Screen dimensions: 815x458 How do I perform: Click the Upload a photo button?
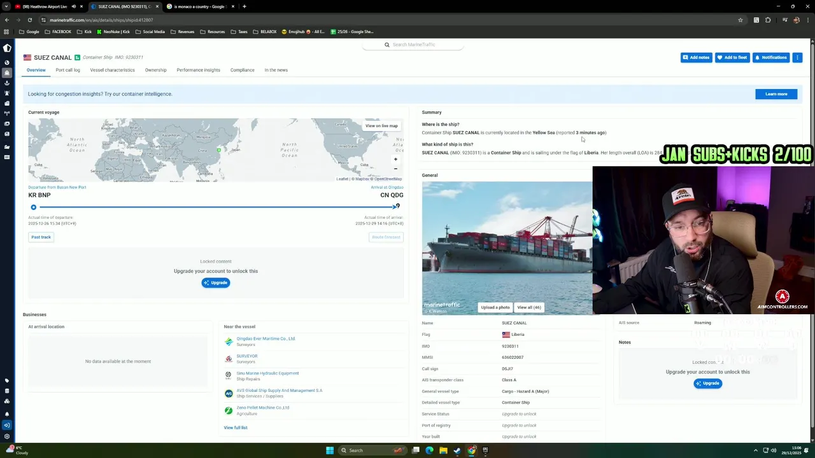pyautogui.click(x=495, y=307)
